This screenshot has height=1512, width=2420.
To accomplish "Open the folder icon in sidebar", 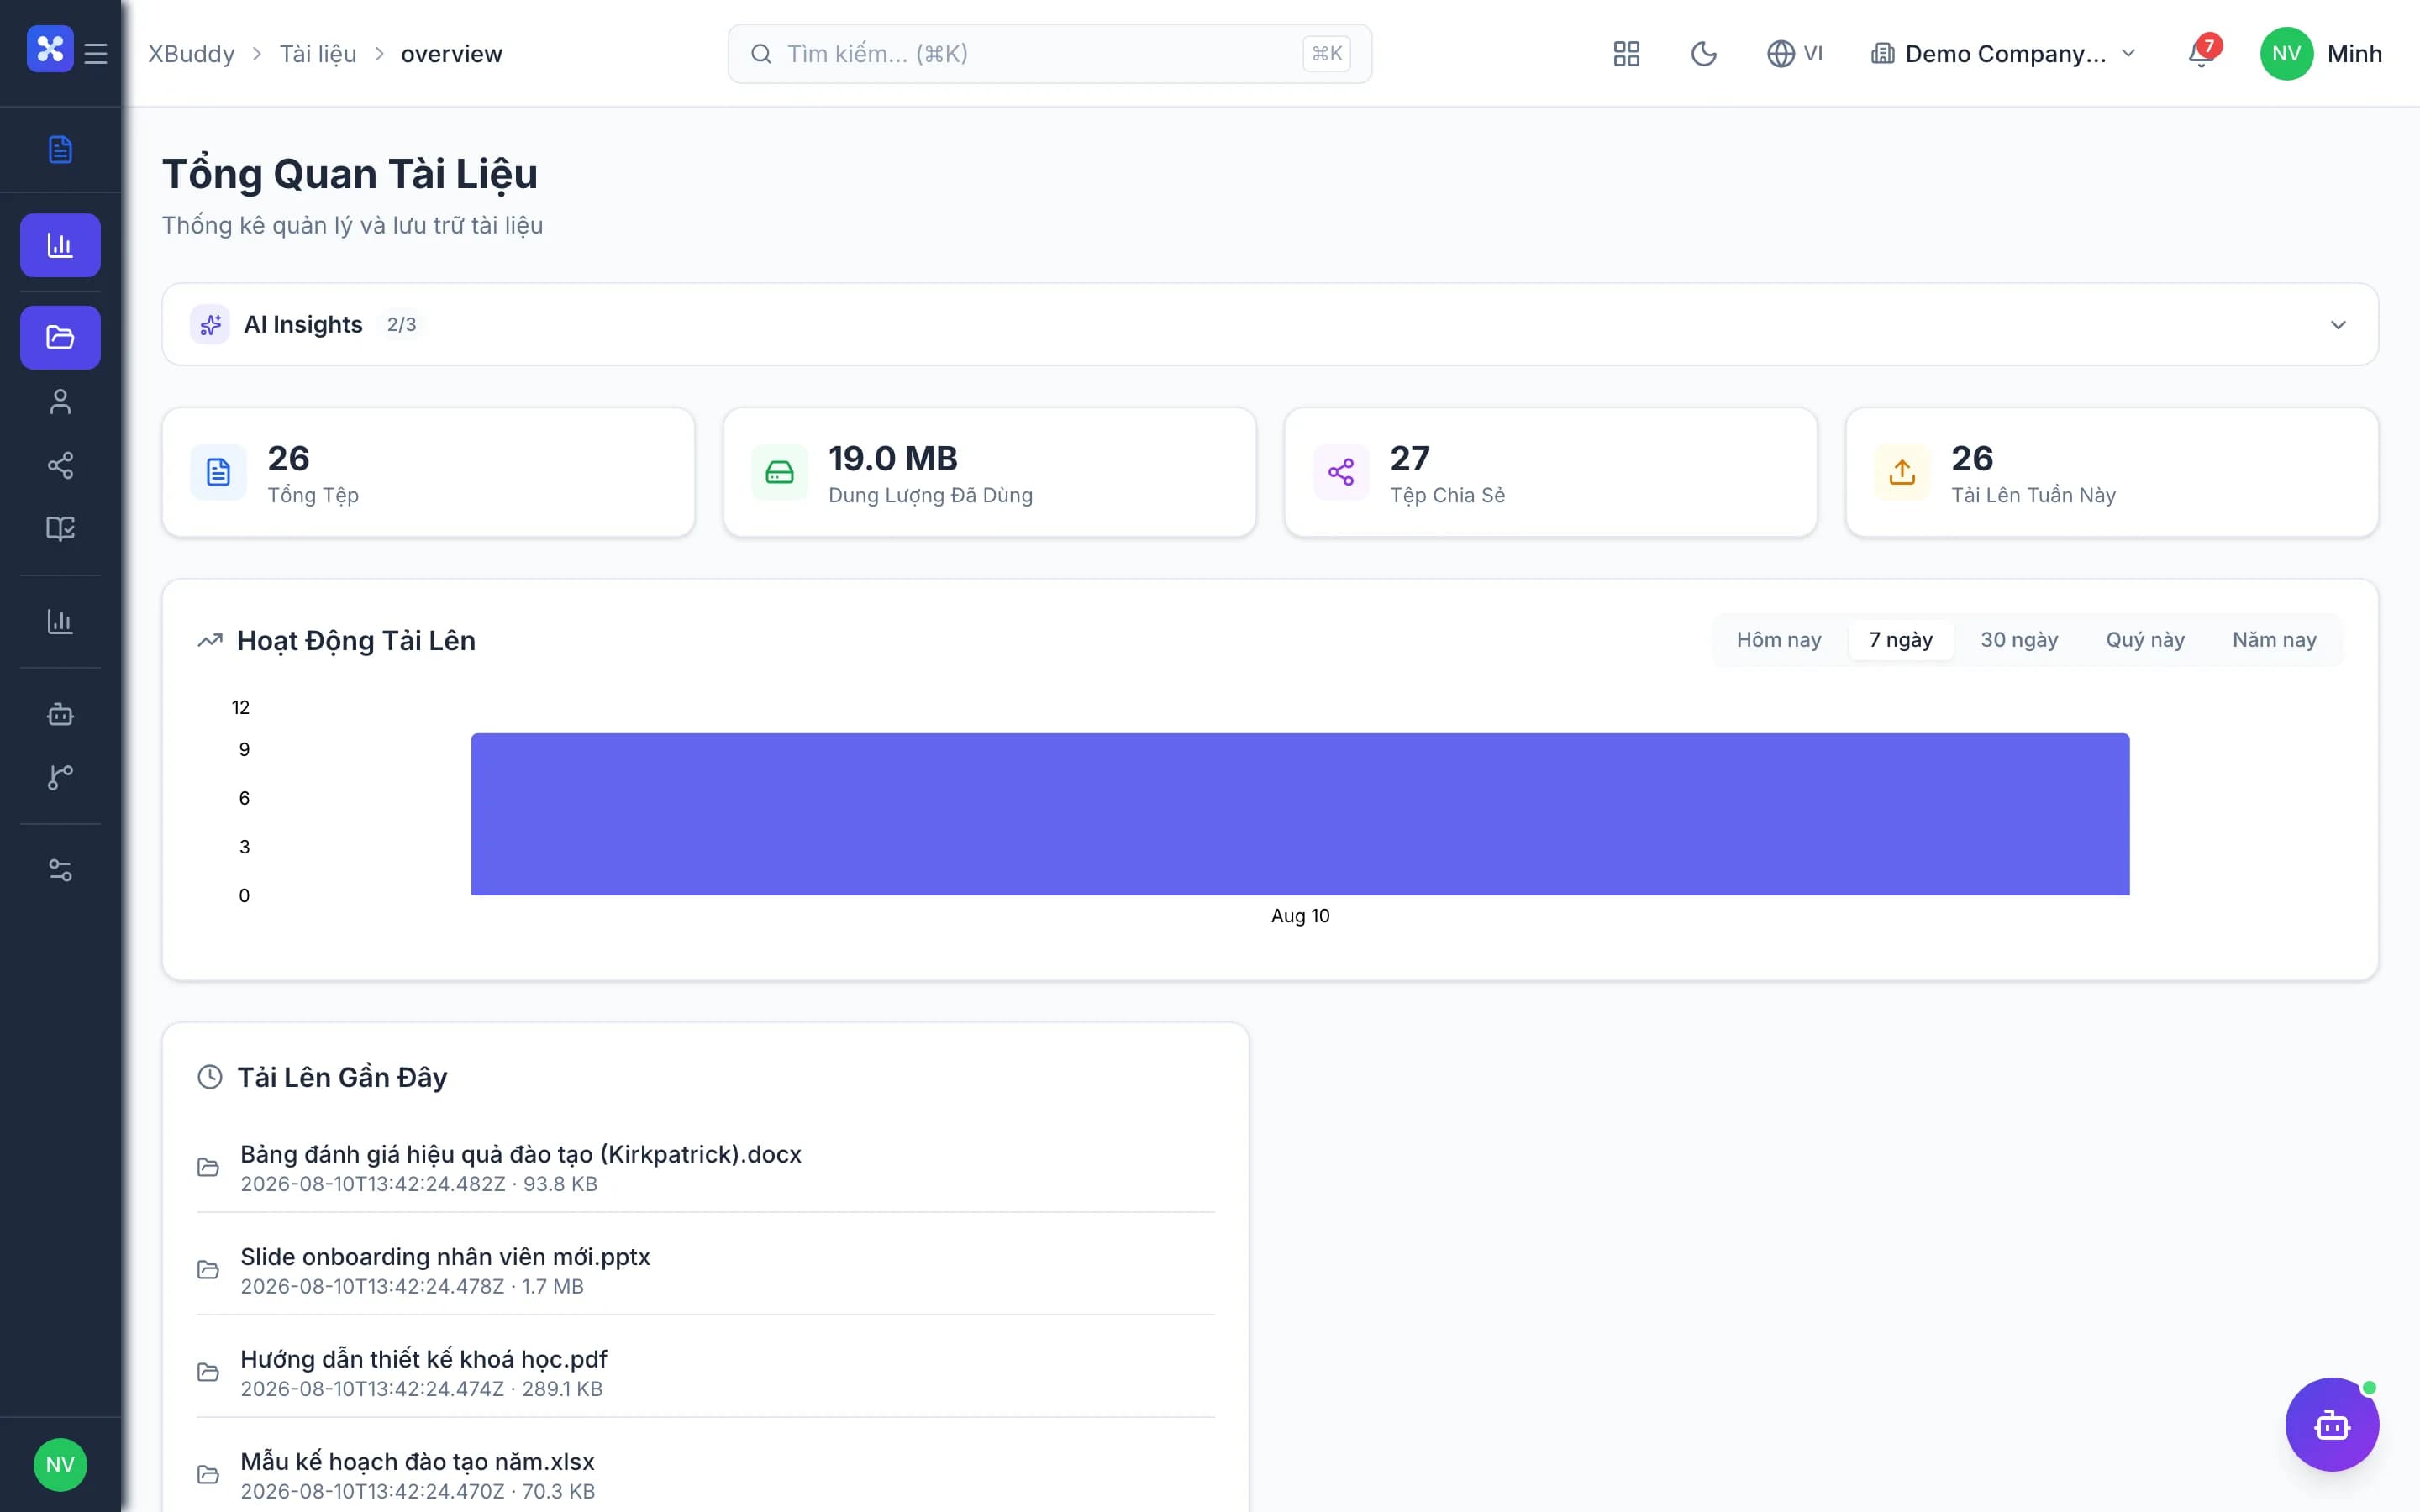I will 60,337.
